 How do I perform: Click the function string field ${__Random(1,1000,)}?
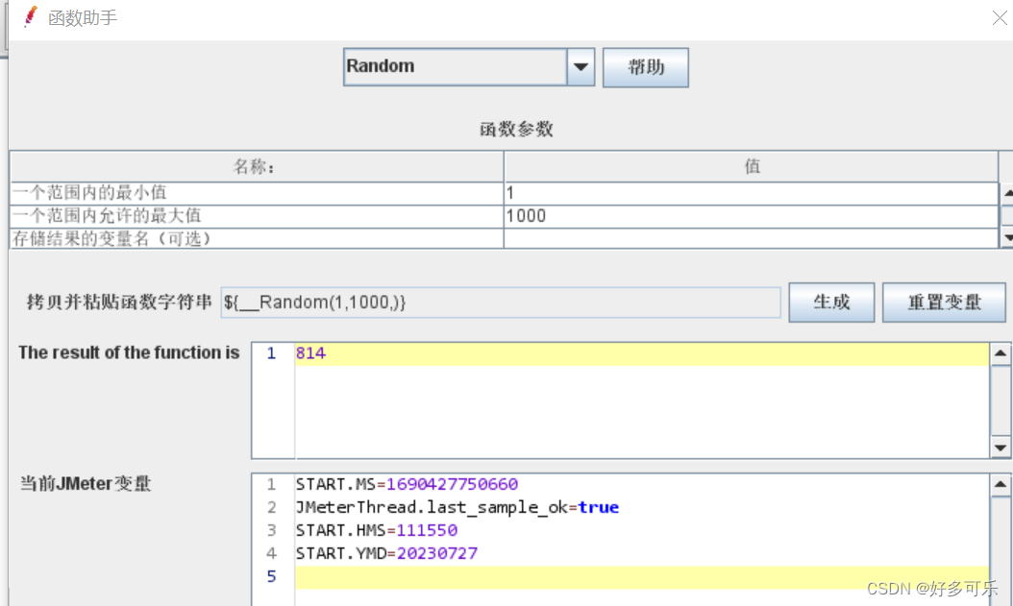pyautogui.click(x=501, y=303)
